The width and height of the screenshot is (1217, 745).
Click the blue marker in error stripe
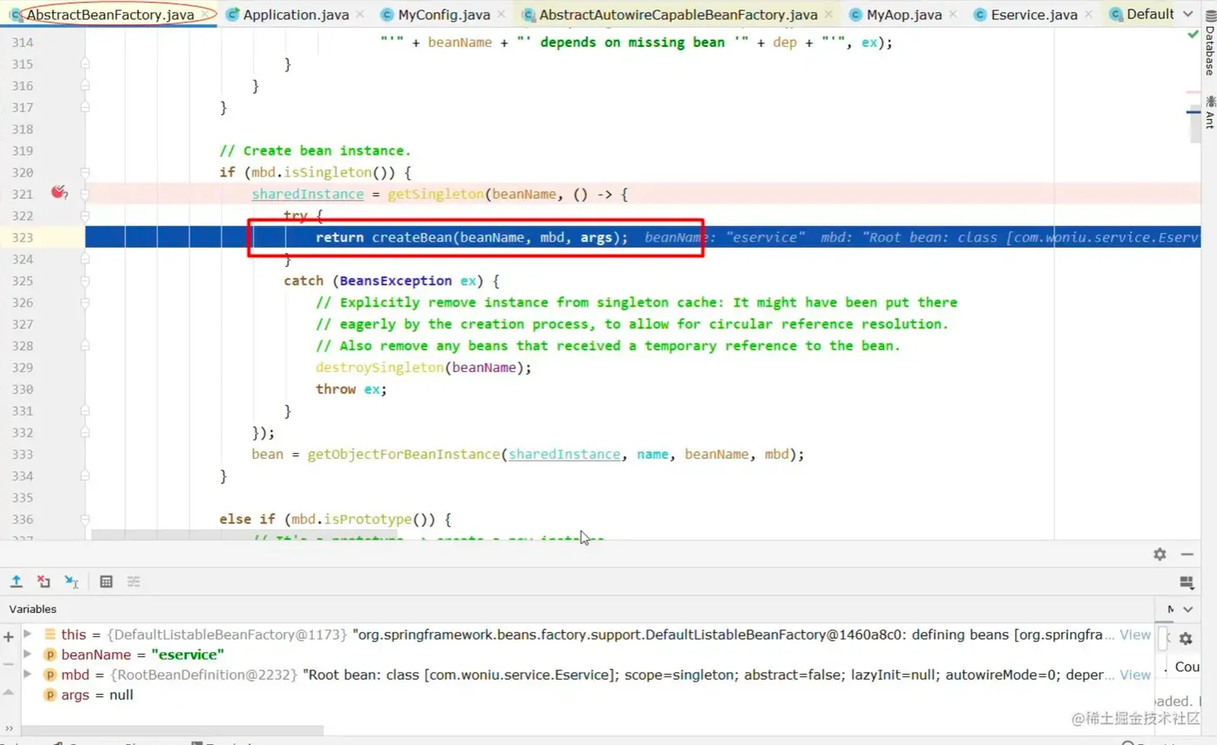pyautogui.click(x=1193, y=112)
